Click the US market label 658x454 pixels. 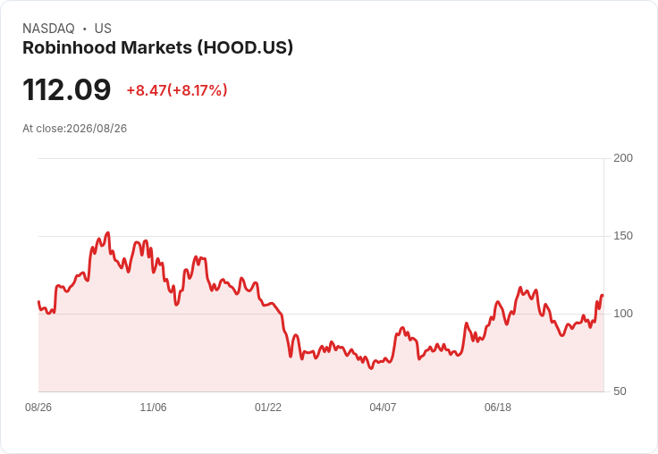[x=103, y=29]
